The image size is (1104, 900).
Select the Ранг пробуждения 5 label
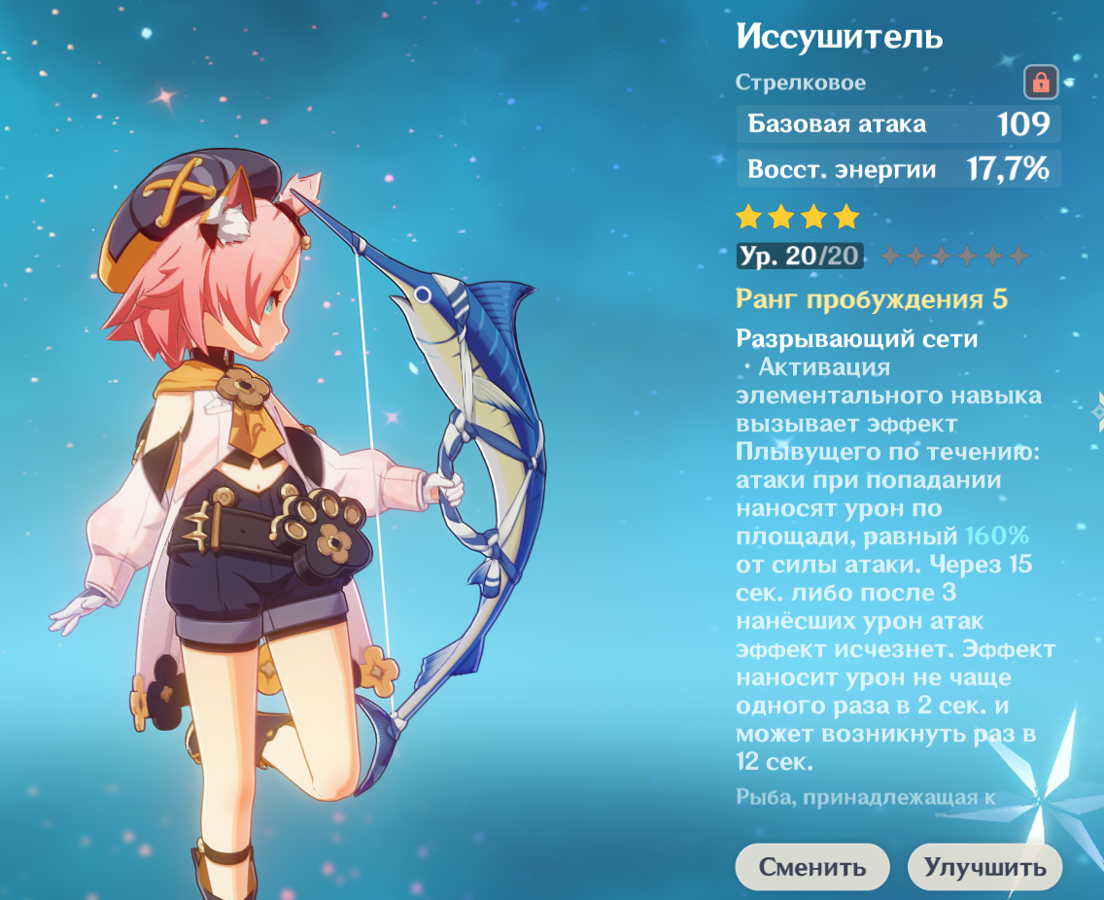tap(872, 299)
